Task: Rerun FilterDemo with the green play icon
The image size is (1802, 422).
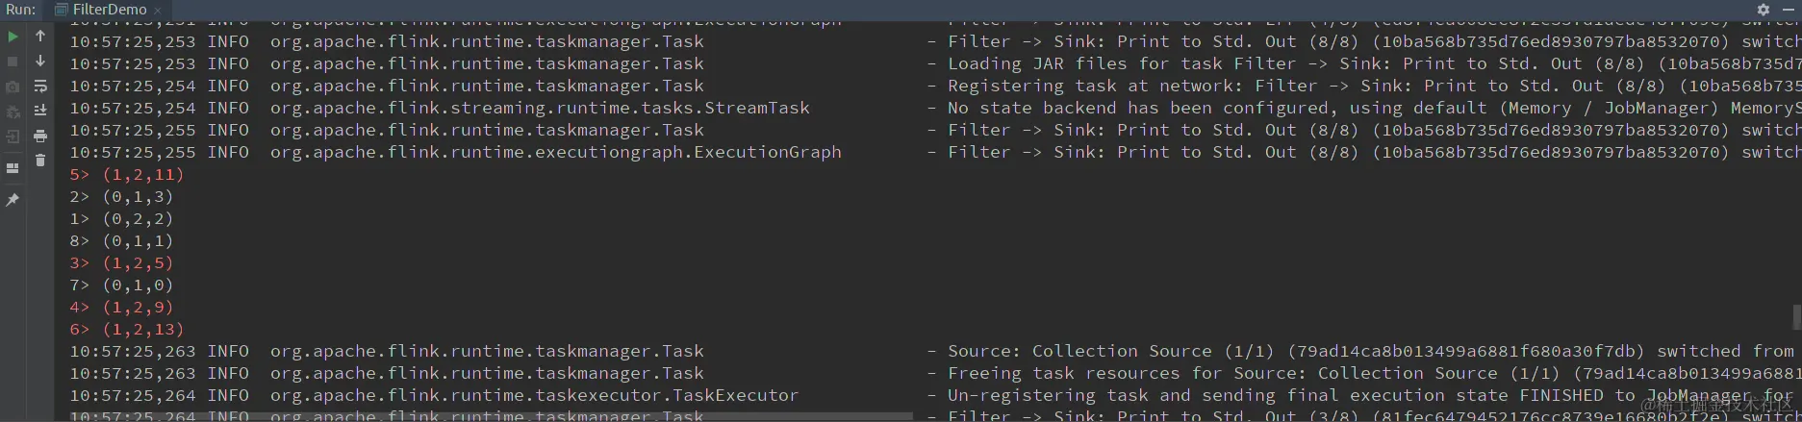Action: 13,37
